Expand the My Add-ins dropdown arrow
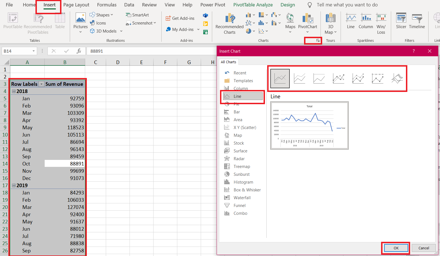 tap(198, 29)
